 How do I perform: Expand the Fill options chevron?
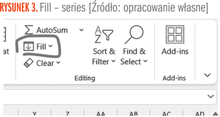(x=51, y=46)
